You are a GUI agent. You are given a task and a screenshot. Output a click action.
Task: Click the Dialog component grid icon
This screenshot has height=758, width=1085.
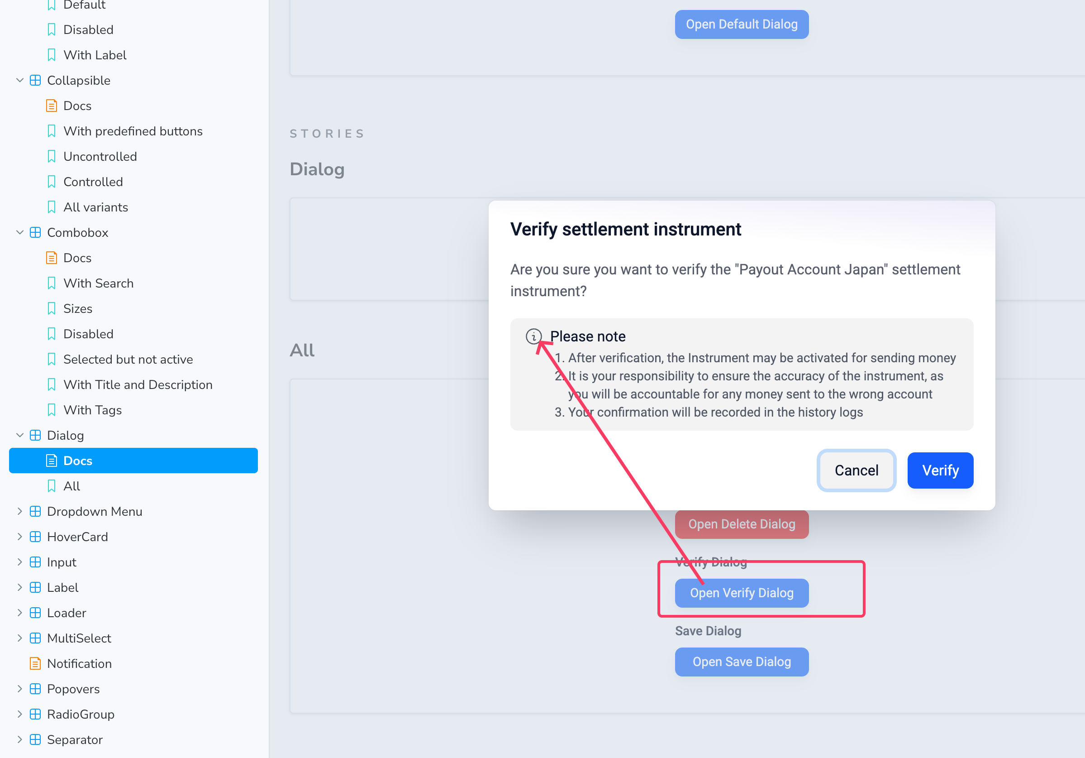point(35,436)
